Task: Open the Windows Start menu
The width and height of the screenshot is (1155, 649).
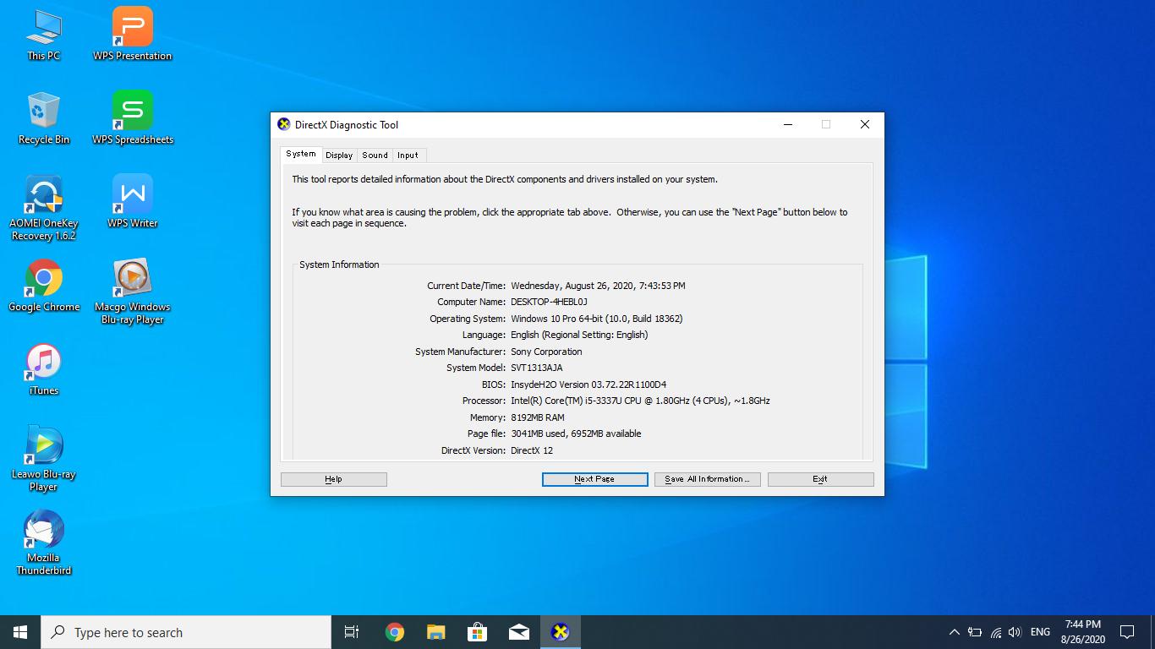Action: (x=20, y=632)
